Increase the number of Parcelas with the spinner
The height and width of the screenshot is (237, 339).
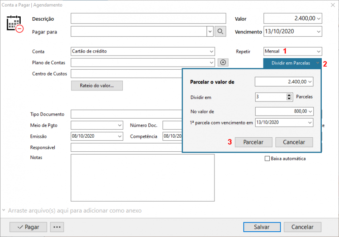(289, 95)
